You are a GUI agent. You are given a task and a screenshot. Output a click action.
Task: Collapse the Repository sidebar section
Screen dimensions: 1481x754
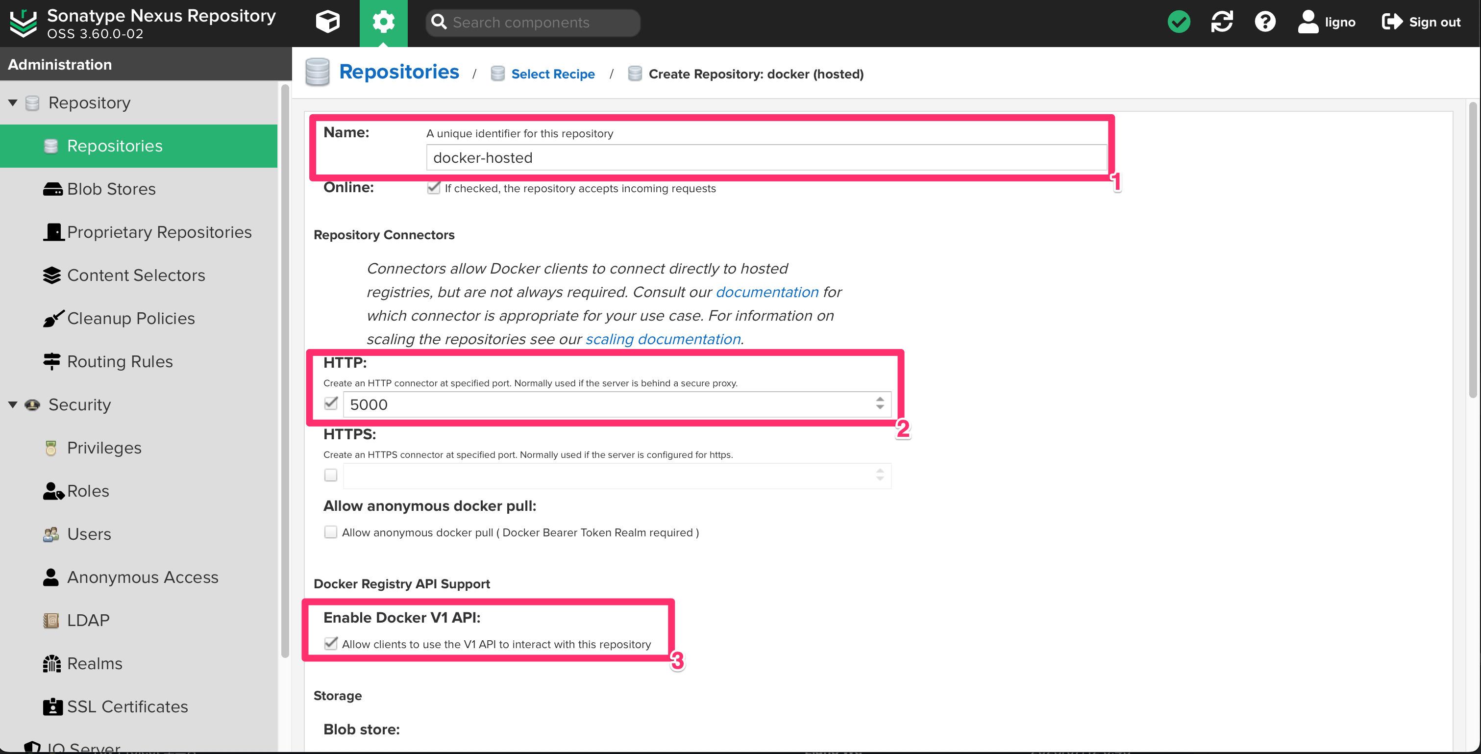pyautogui.click(x=13, y=102)
